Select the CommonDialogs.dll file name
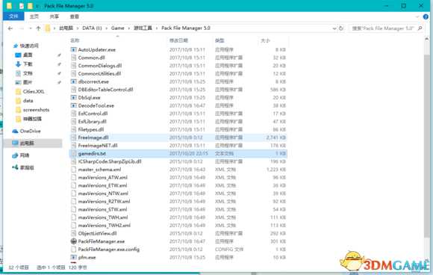433x275 pixels. [x=100, y=66]
